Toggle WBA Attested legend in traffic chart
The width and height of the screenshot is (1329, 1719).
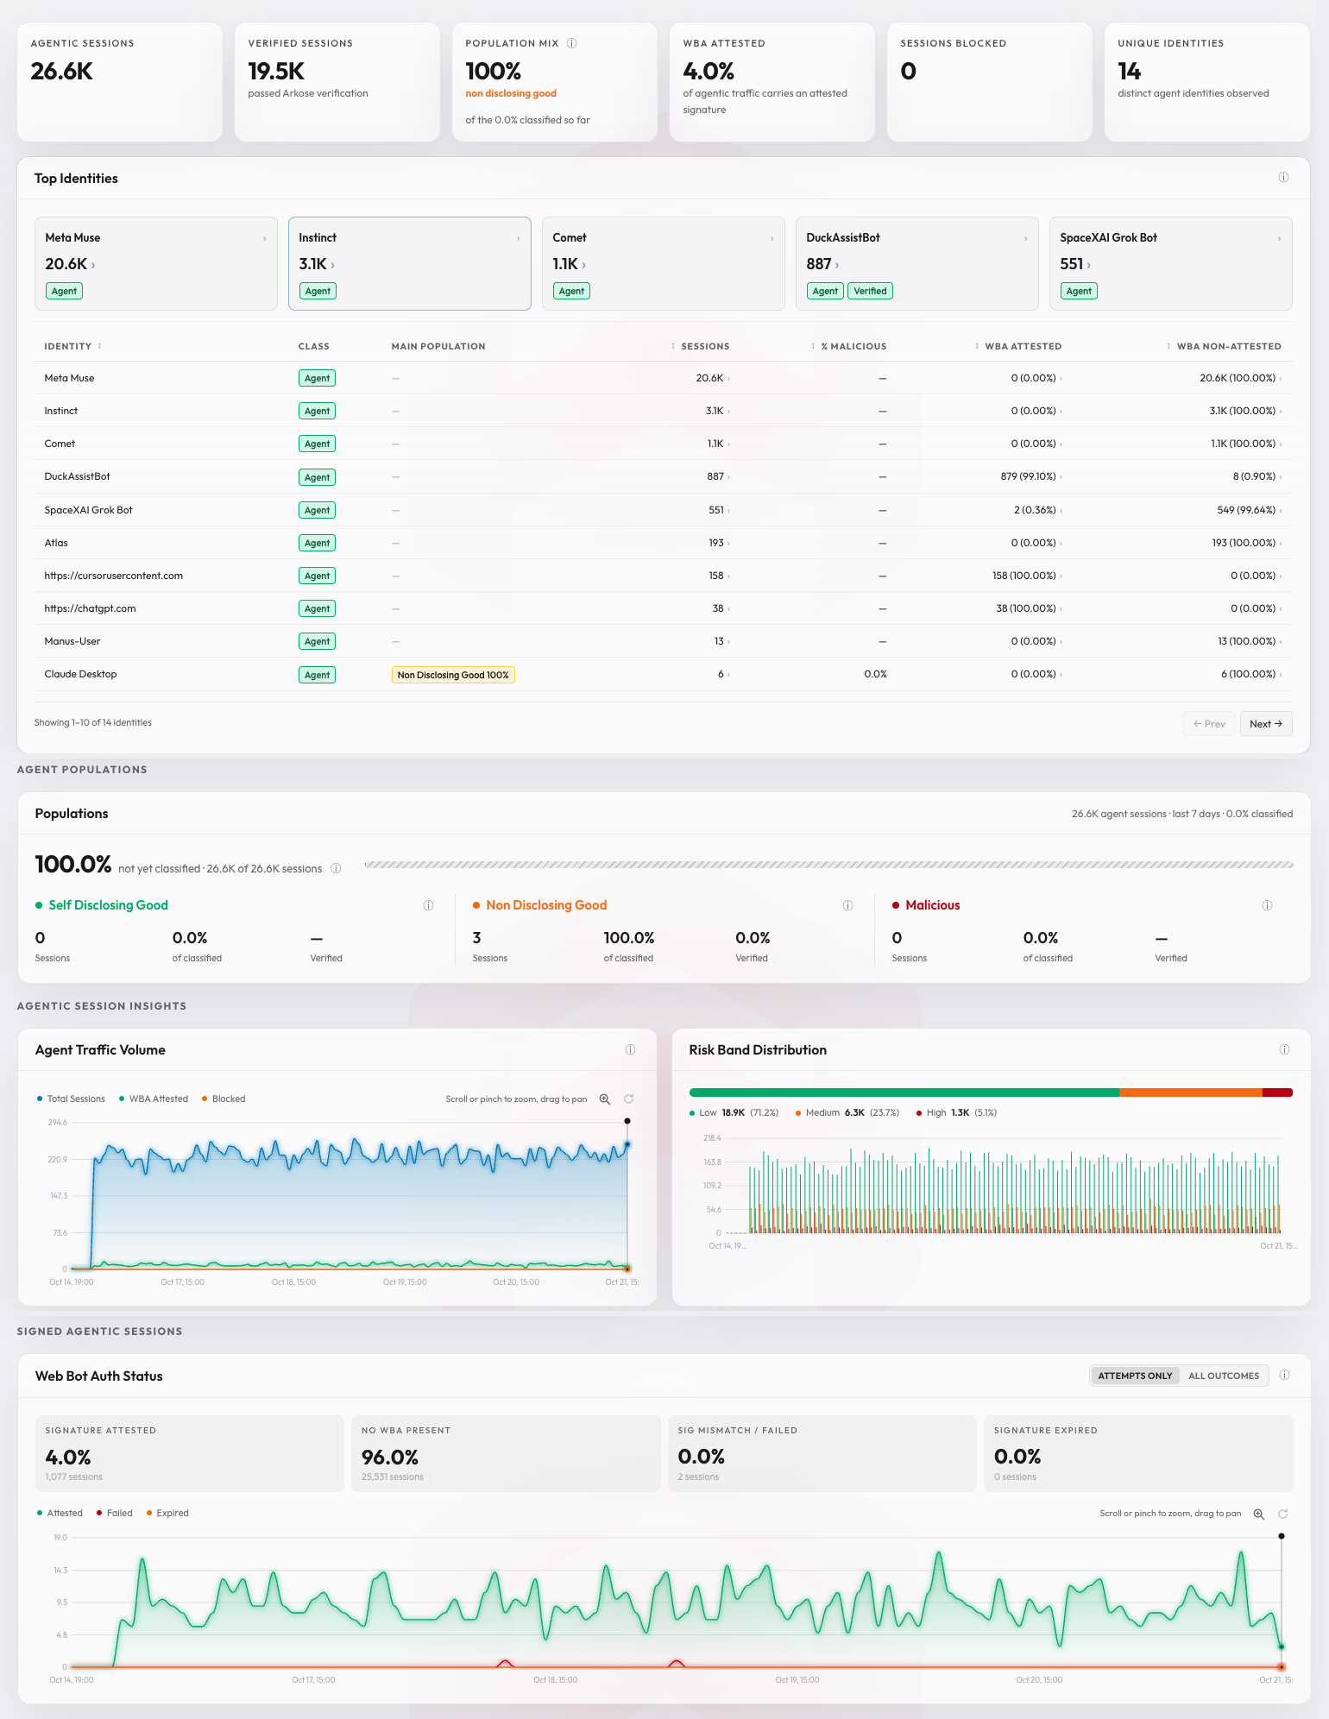click(x=154, y=1099)
